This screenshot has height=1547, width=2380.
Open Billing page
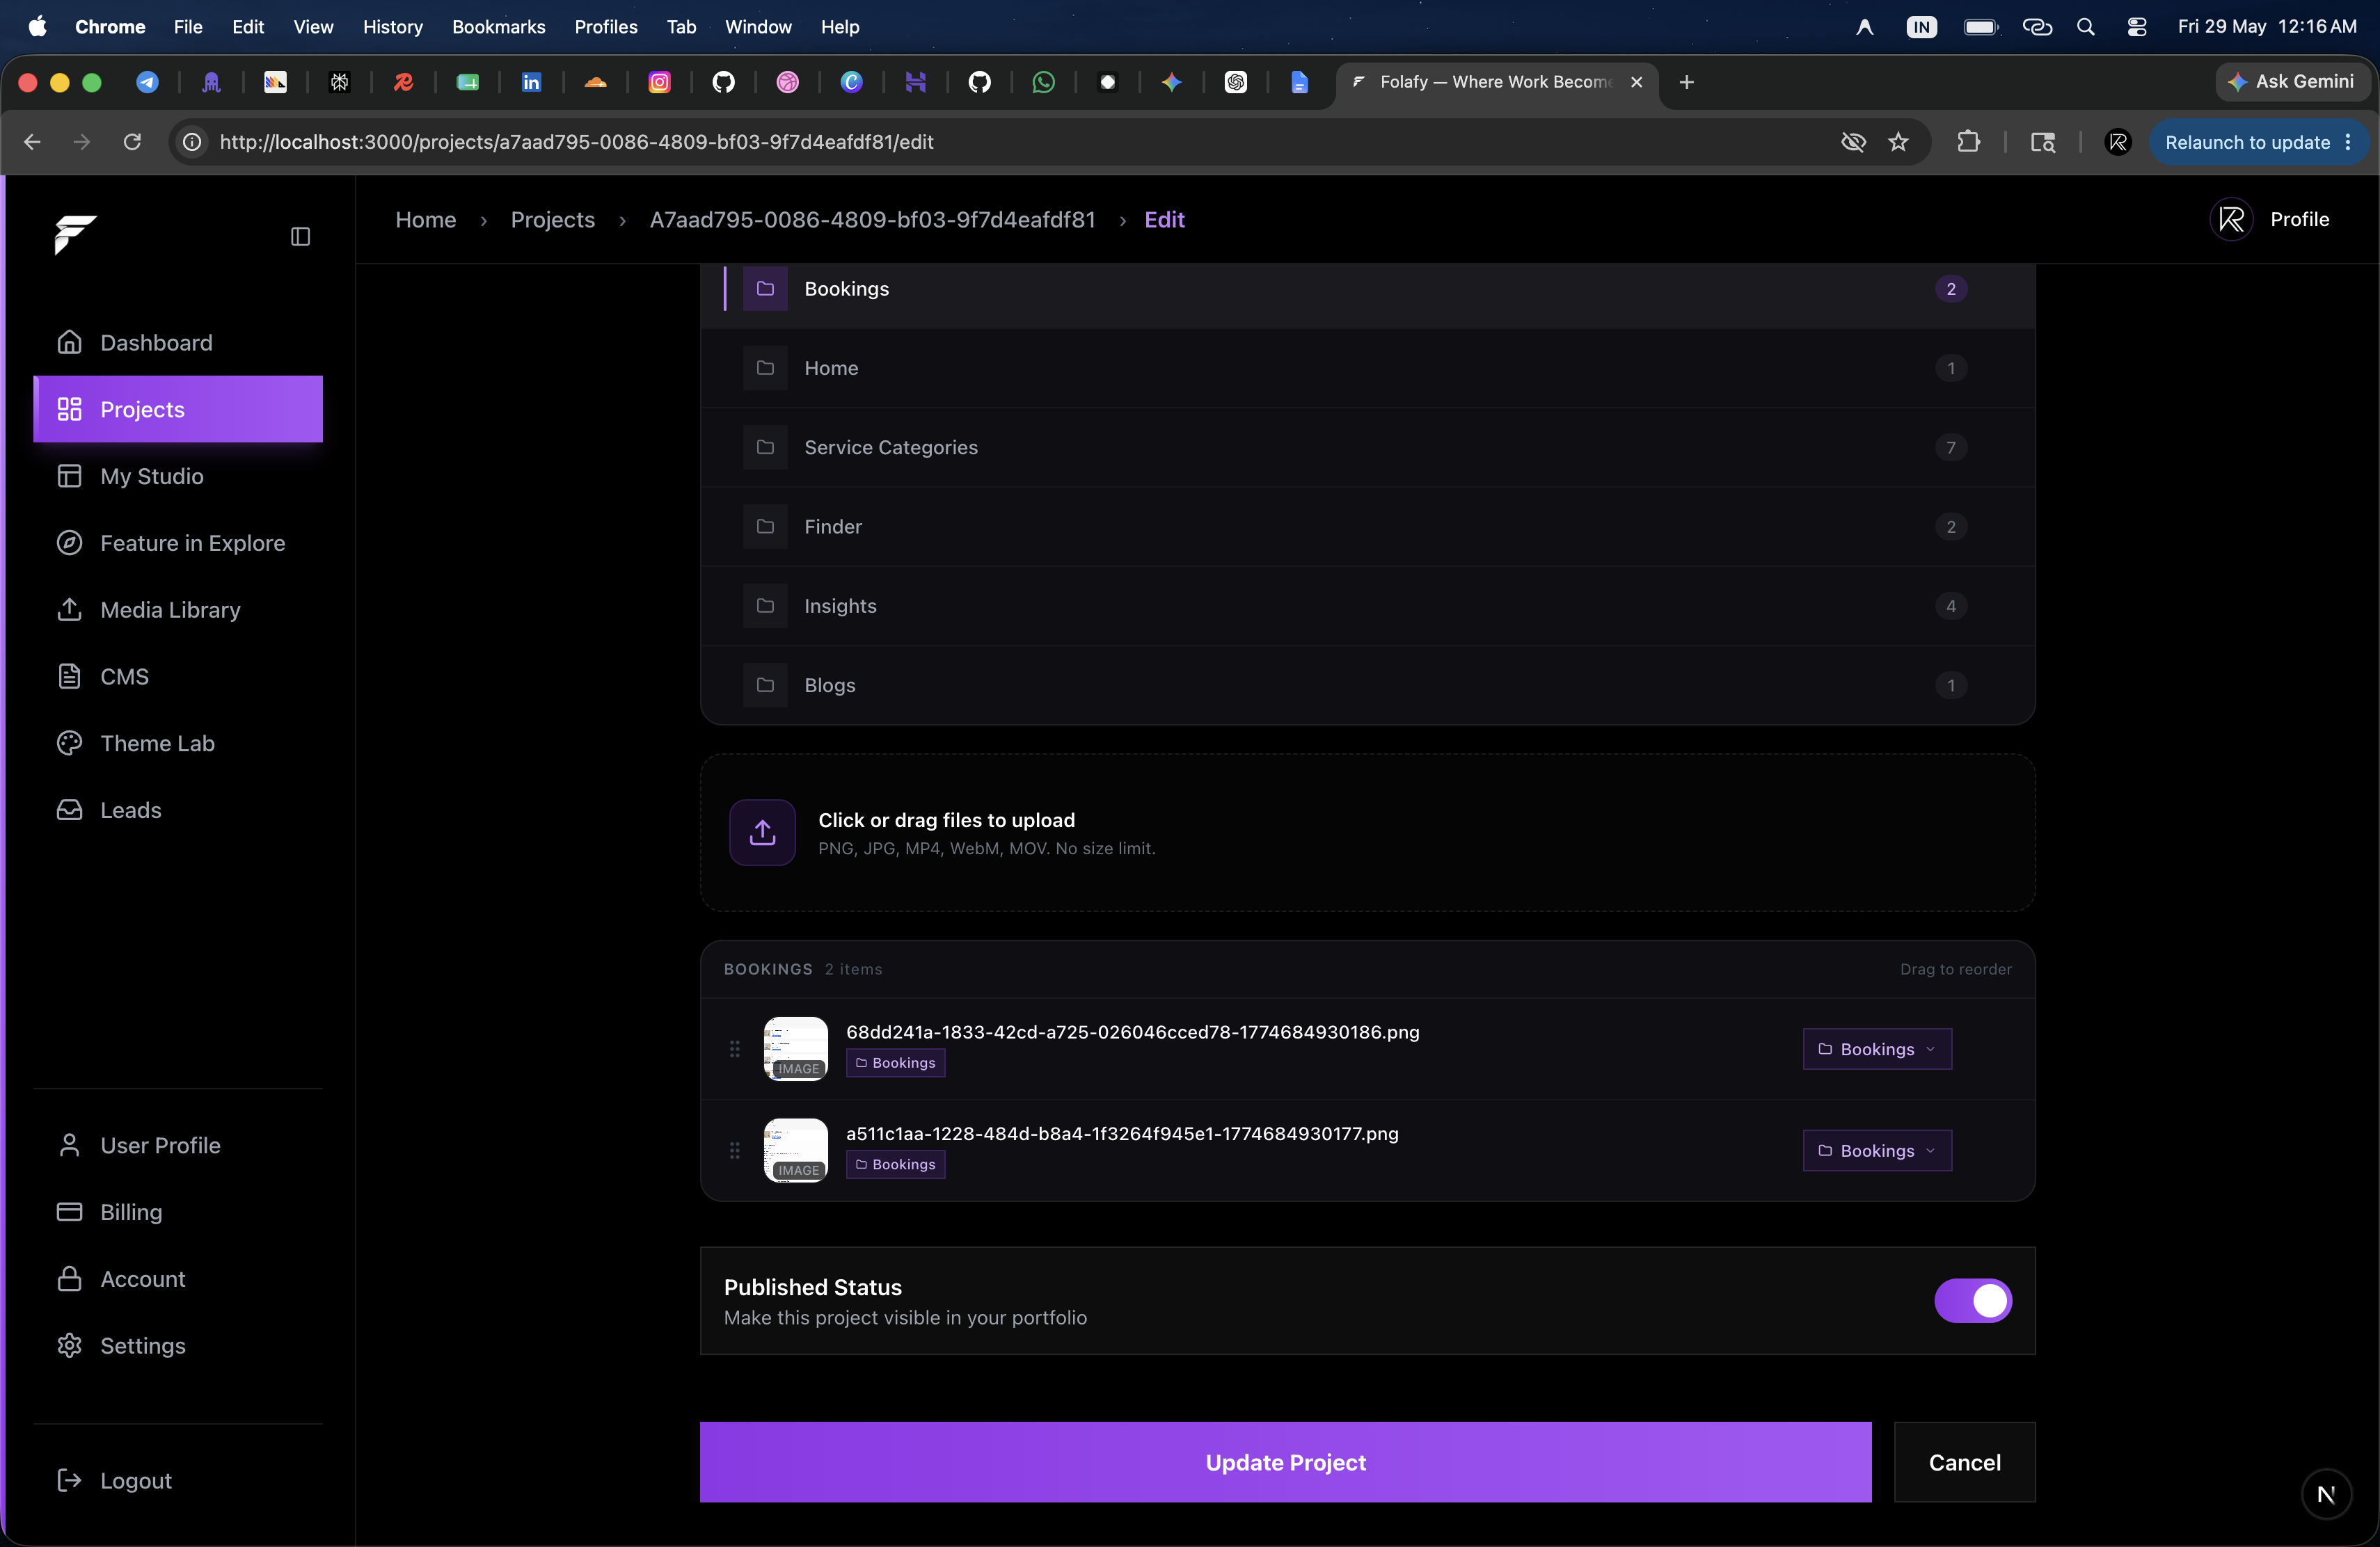click(x=178, y=1212)
